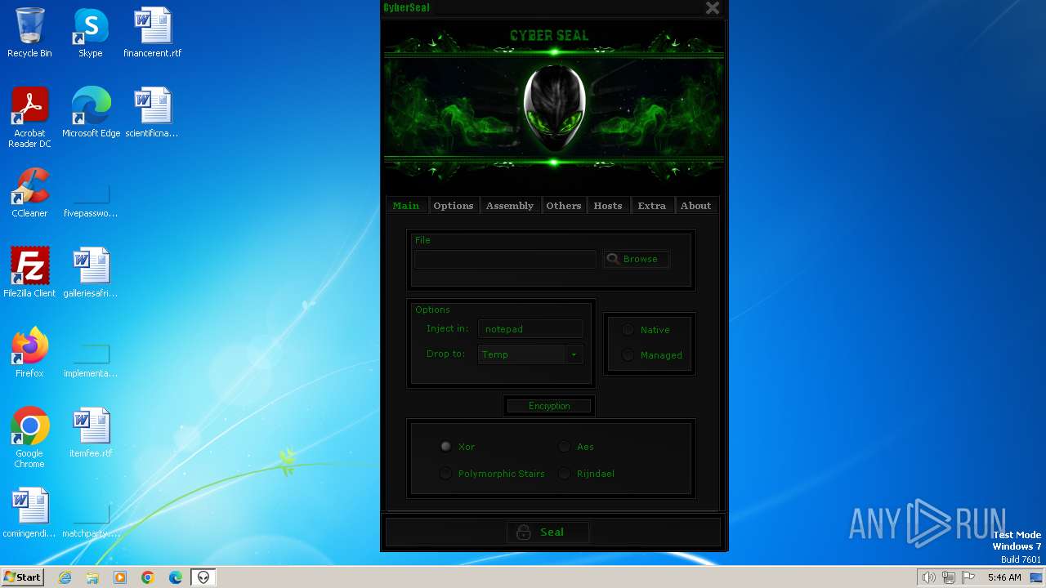The width and height of the screenshot is (1046, 588).
Task: Open financerent.rtf document icon
Action: (x=152, y=33)
